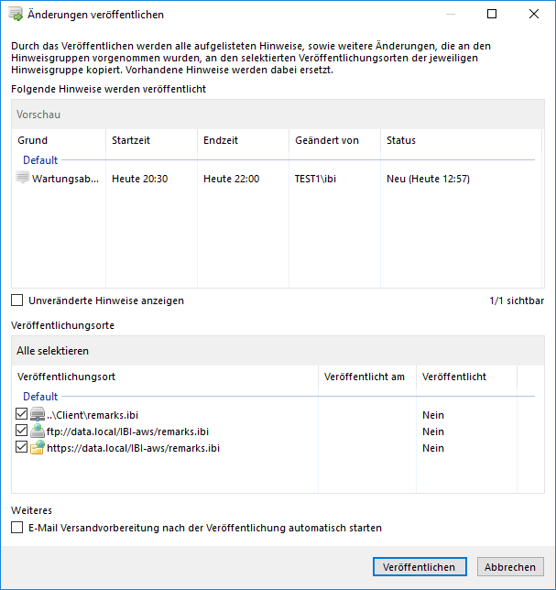Select the Wartungsab... remark row status cell
This screenshot has width=556, height=590.
(428, 179)
